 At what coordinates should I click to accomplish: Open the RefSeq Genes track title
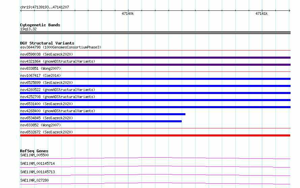point(34,151)
